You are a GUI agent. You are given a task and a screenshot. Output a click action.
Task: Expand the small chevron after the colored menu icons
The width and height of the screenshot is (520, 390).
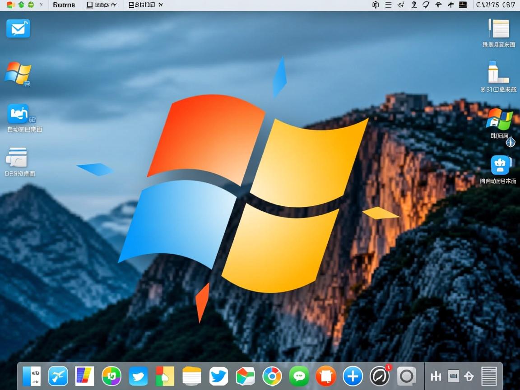click(x=42, y=5)
